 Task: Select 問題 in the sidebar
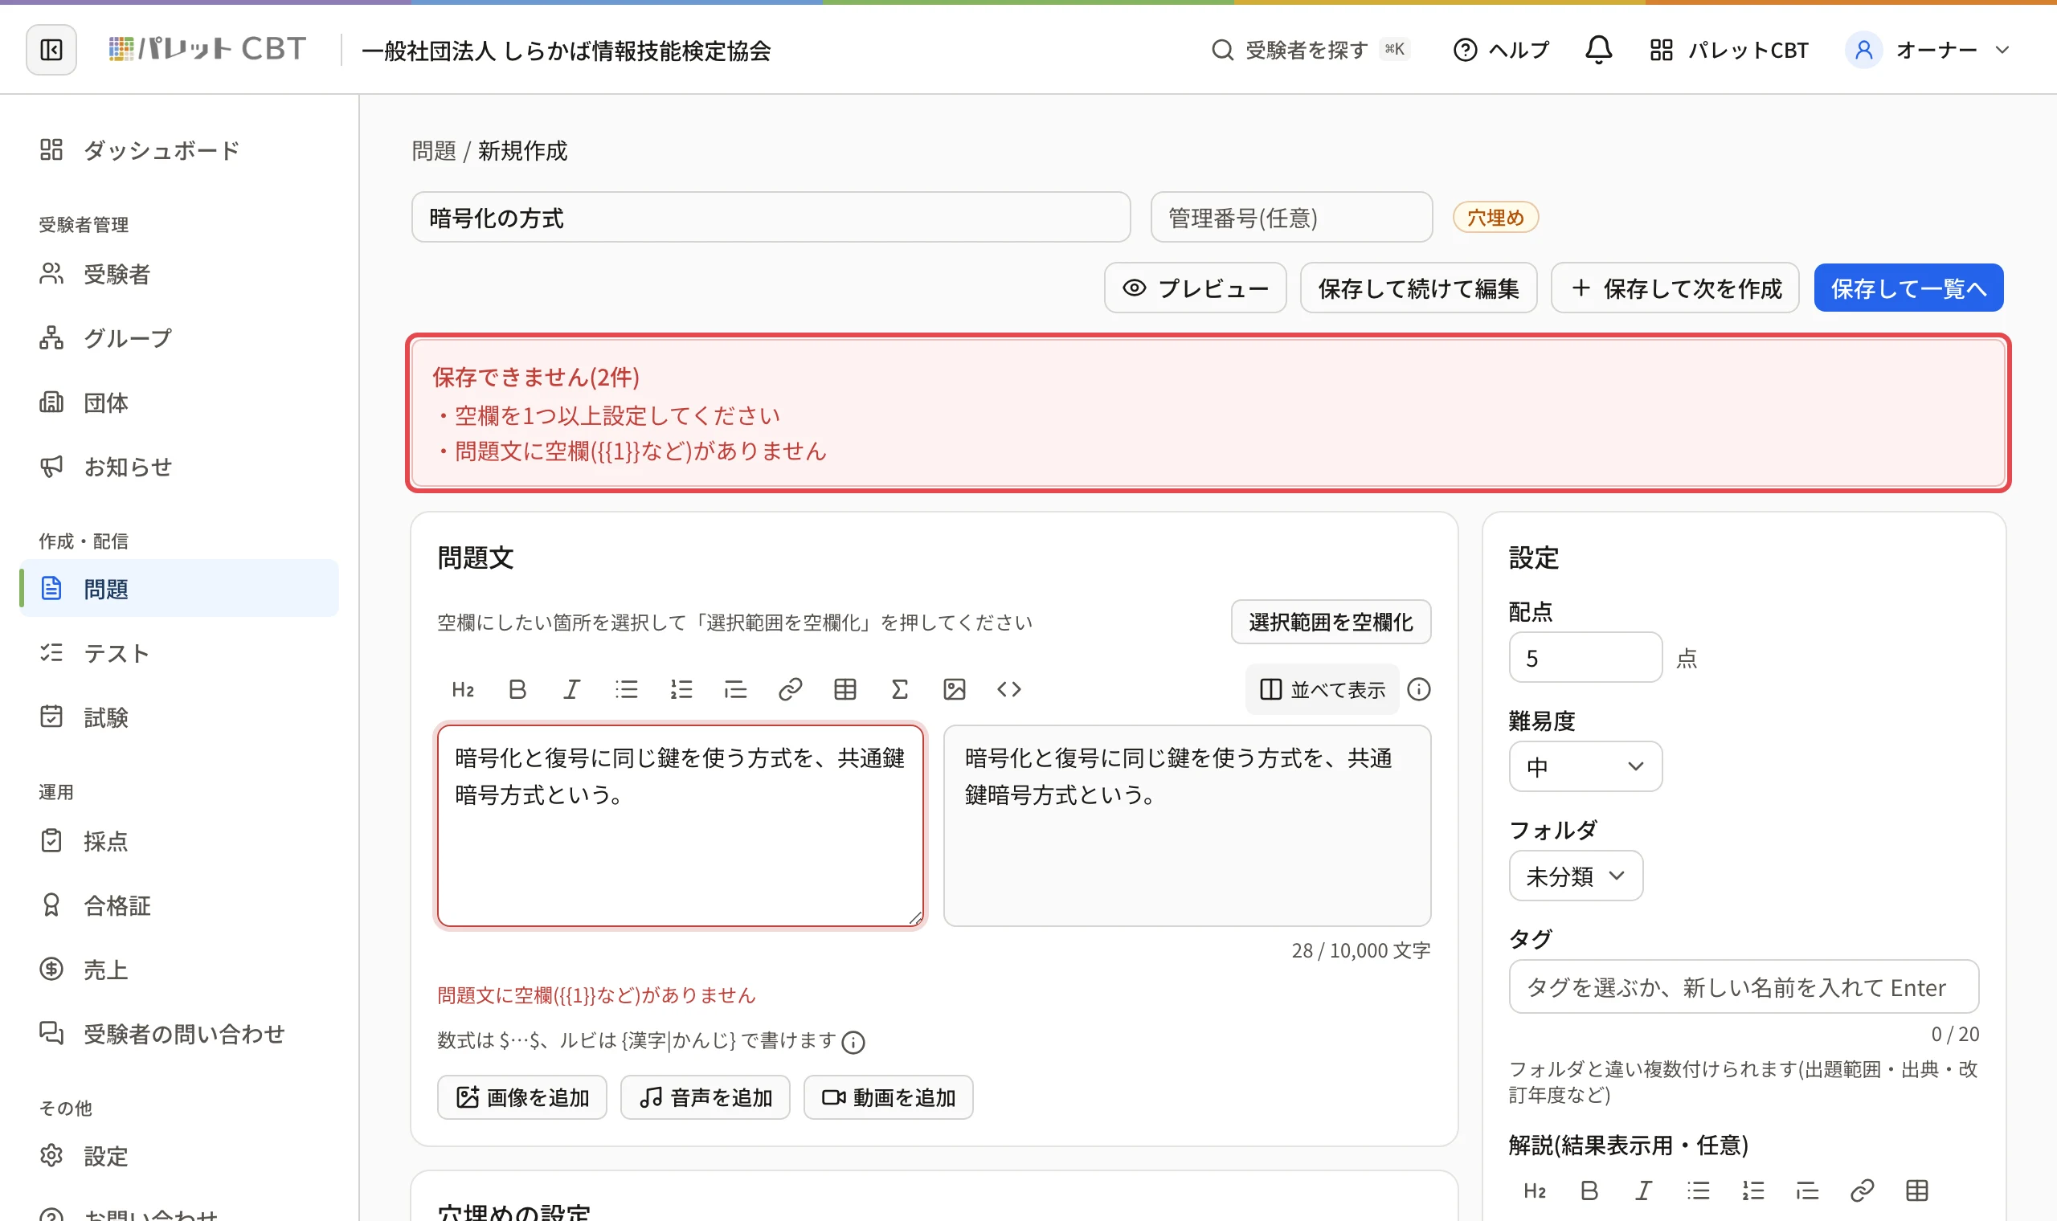[x=178, y=588]
